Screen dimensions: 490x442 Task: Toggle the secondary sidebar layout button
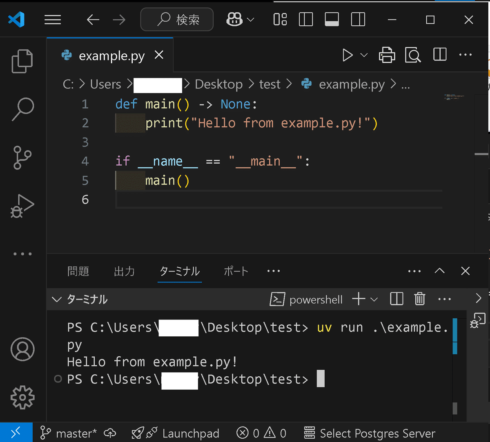358,20
